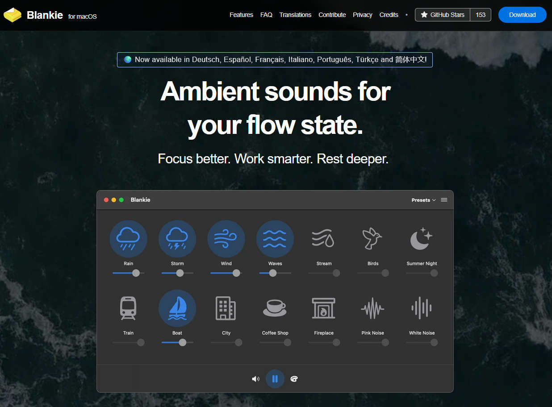Click the 'Fireplace' label
The image size is (552, 407).
tap(324, 333)
